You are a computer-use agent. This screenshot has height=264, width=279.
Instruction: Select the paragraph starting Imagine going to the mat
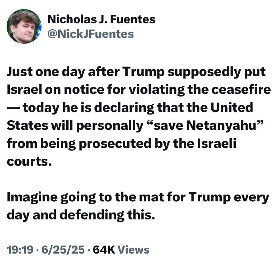138,206
